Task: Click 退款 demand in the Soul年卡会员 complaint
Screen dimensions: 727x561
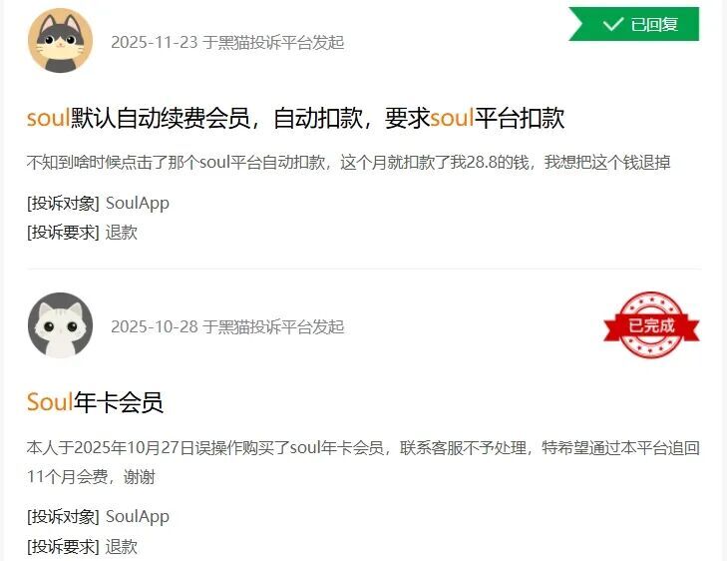Action: point(121,546)
